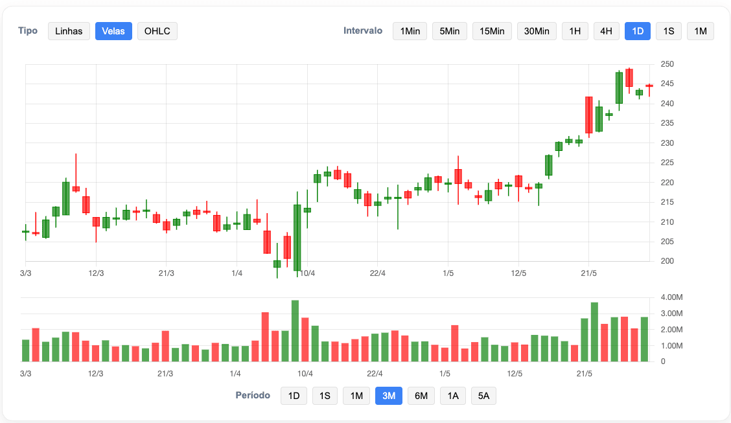Set candle interval to 1H

click(x=575, y=31)
